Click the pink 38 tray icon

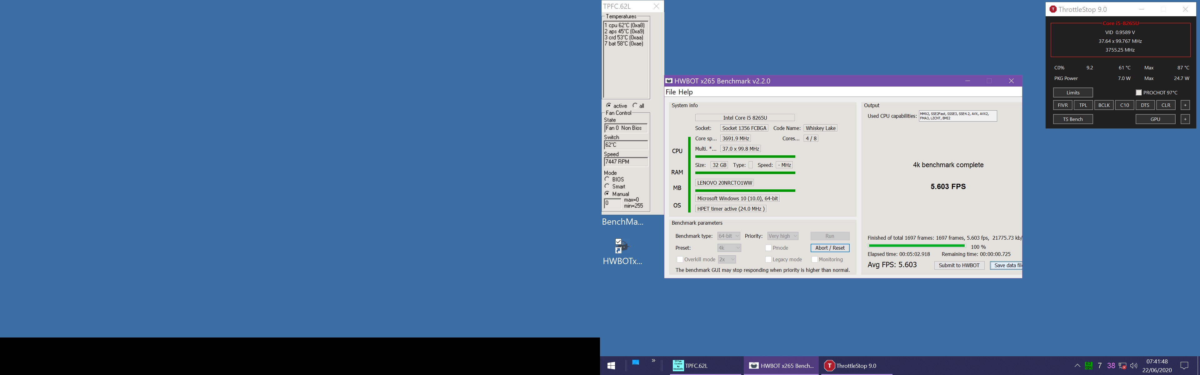tap(1111, 366)
